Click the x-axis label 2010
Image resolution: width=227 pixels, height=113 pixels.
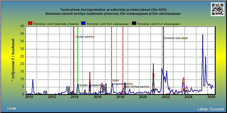coord(30,97)
